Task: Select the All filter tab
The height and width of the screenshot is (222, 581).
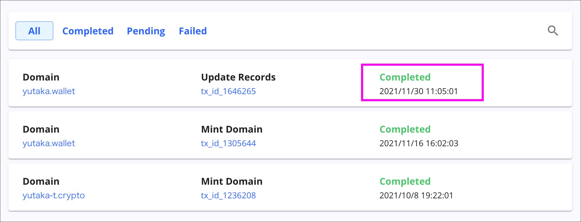Action: [x=34, y=31]
